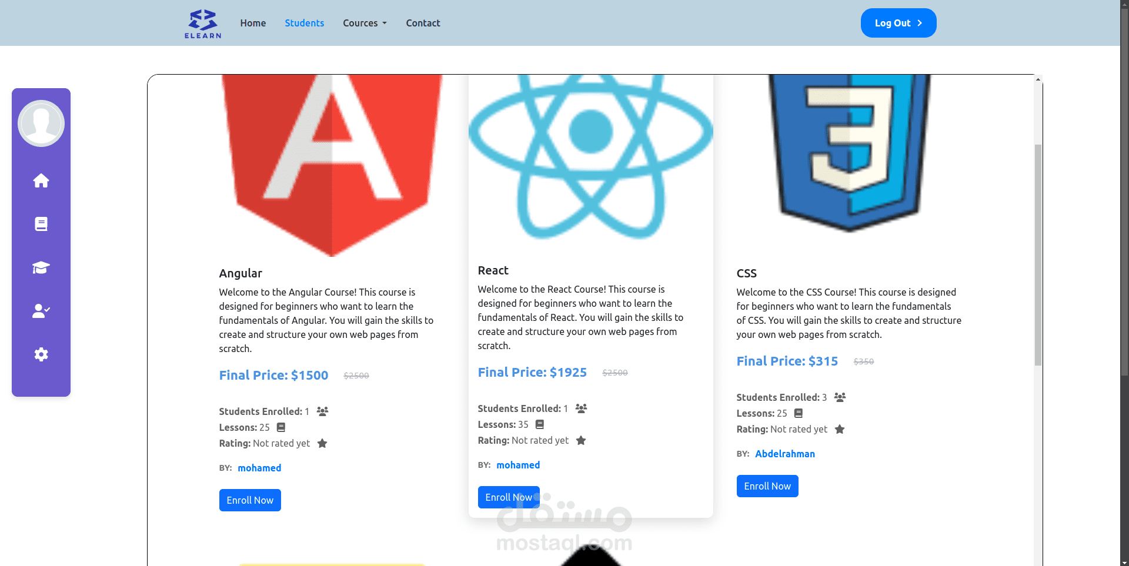
Task: Select the sidebar book courses icon
Action: pyautogui.click(x=41, y=224)
